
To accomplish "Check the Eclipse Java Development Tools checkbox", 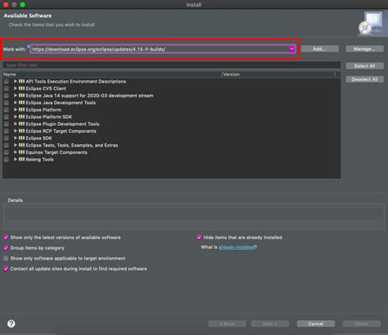I will pyautogui.click(x=7, y=102).
